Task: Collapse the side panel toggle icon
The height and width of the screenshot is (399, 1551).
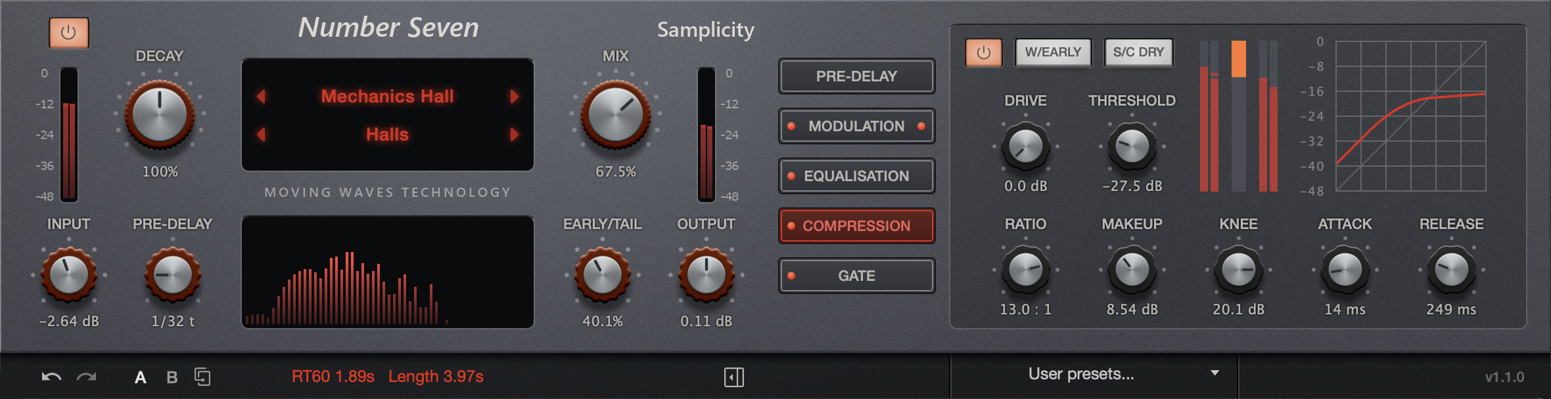Action: click(x=734, y=377)
